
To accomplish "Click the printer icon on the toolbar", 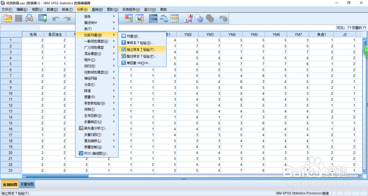I will (x=29, y=18).
